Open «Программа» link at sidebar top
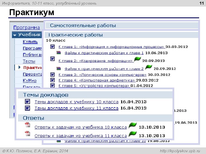Screen dimensions: 206x154 click(27, 27)
